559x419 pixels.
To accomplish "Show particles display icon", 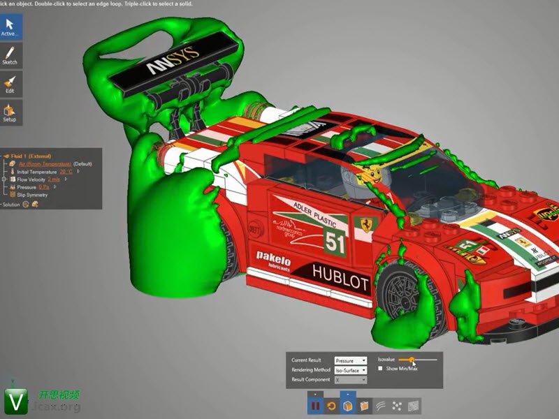I will (x=397, y=406).
